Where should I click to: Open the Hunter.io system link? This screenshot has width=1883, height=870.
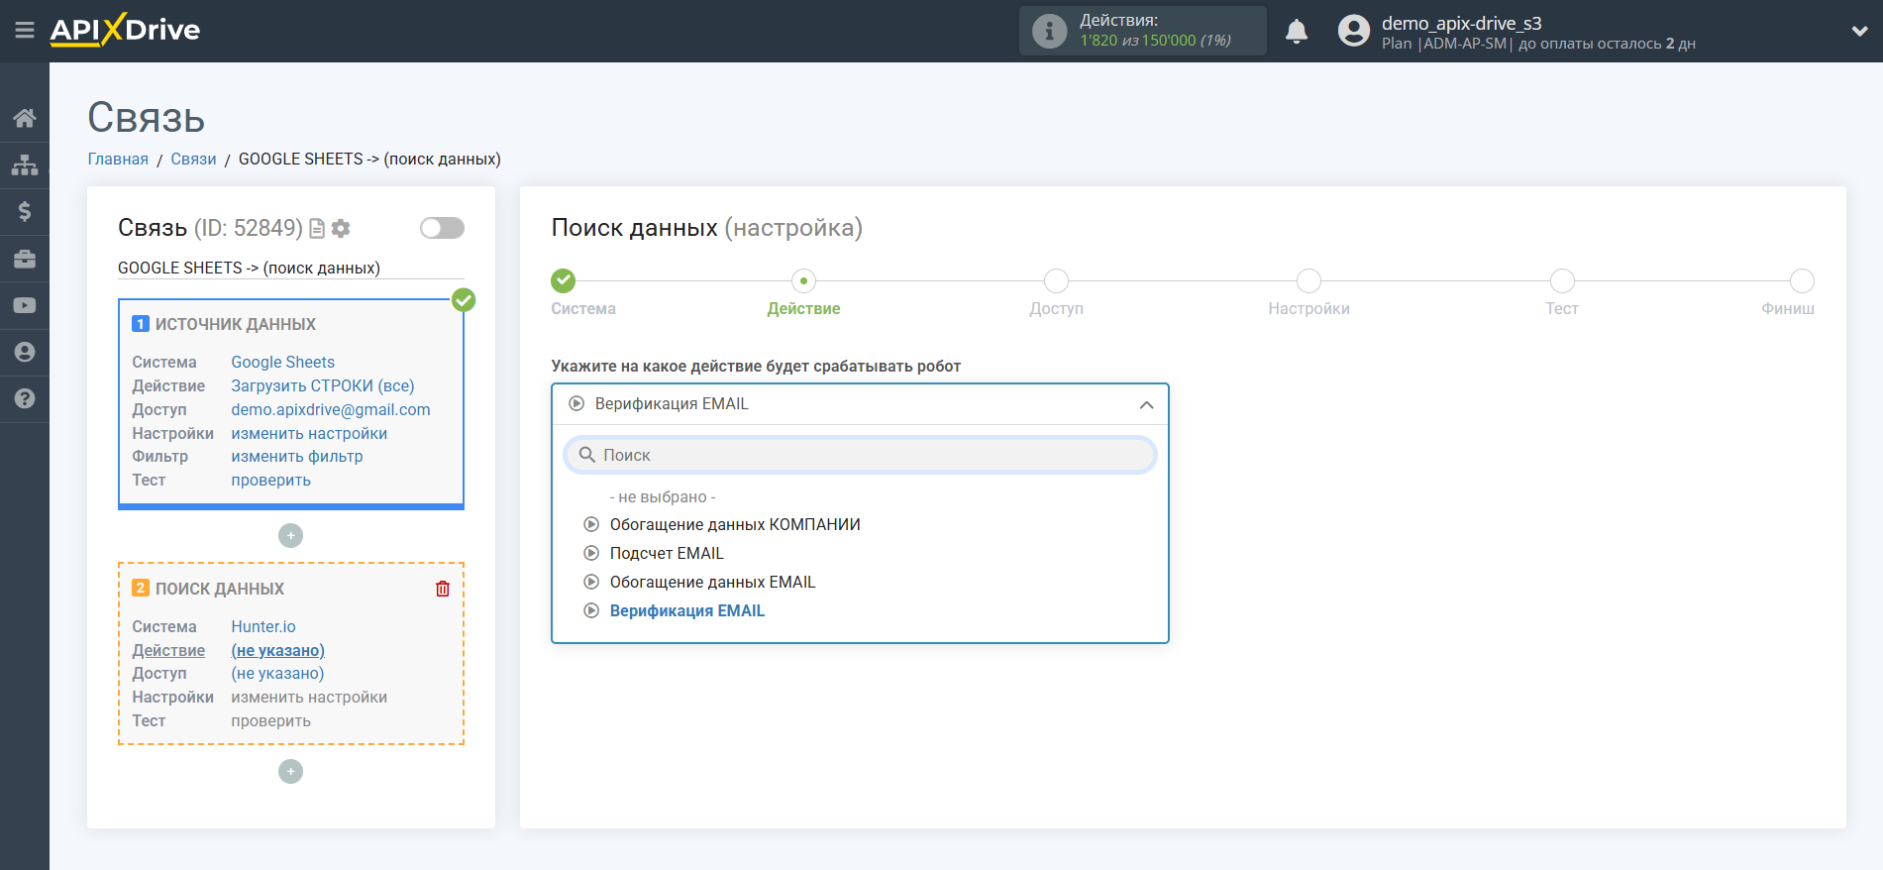click(263, 626)
